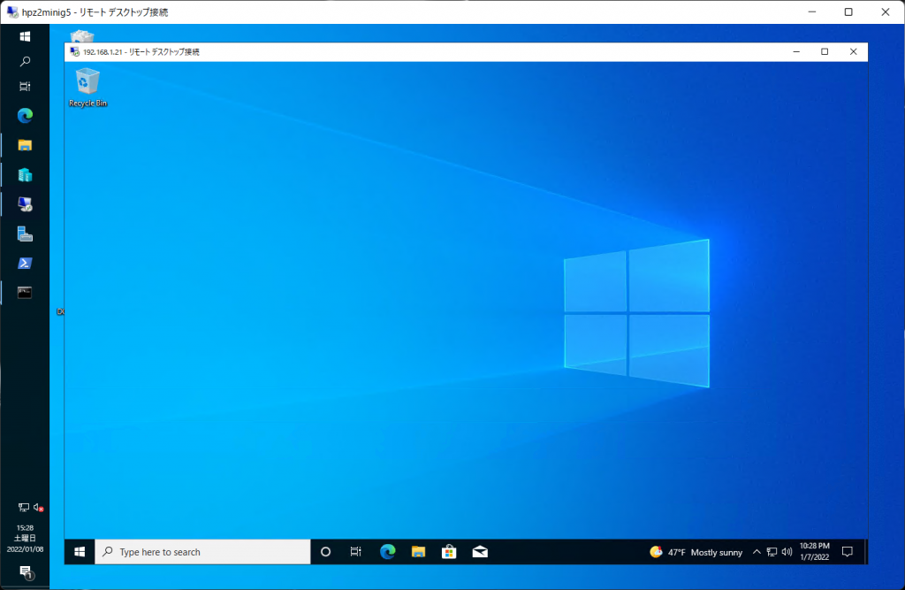Click Show desktop strip on inner taskbar
The width and height of the screenshot is (905, 590).
(866, 552)
